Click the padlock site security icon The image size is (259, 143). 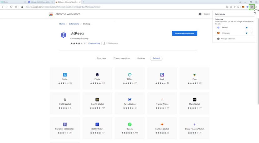pos(22,7)
